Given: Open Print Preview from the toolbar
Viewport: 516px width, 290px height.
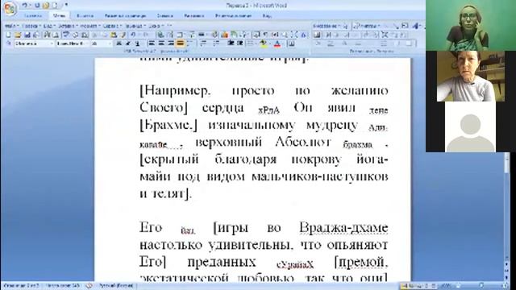Looking at the screenshot, I should point(56,35).
